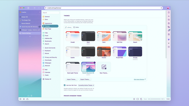Open the Currently Active Theme dropdown
Image resolution: width=189 pixels, height=106 pixels.
tap(86, 85)
